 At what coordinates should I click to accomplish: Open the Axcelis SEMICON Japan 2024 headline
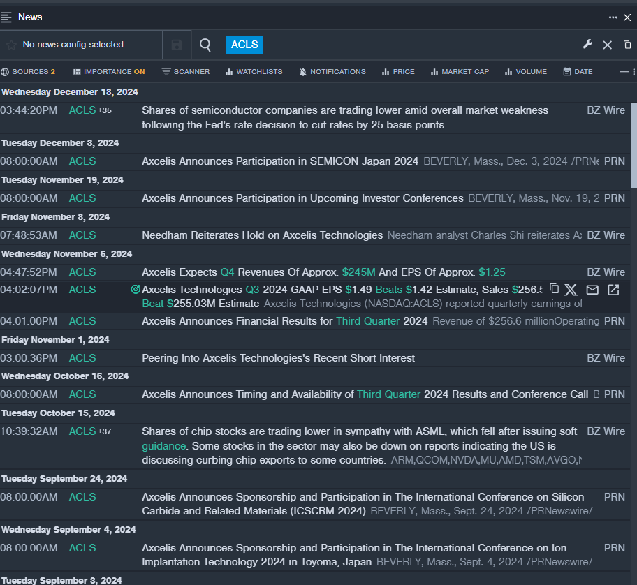(280, 161)
